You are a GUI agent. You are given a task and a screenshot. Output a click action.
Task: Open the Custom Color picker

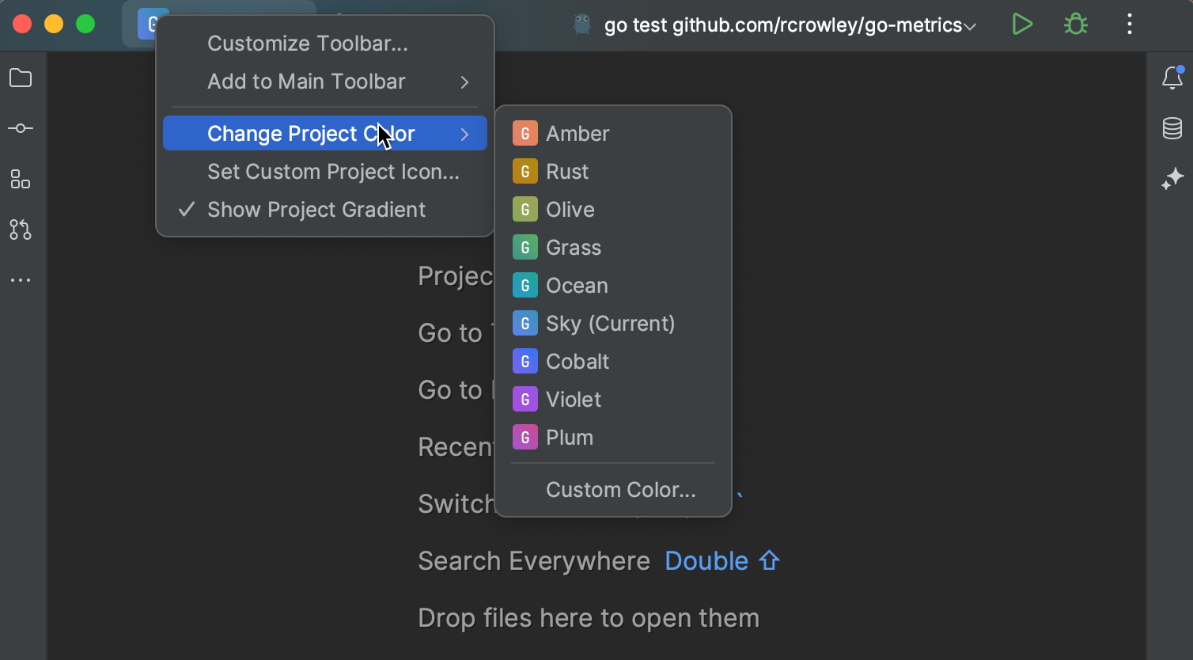coord(620,489)
